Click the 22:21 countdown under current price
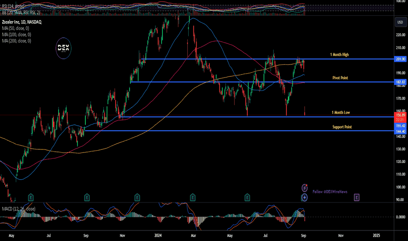Screen dimensions: 408x241 pyautogui.click(x=401, y=120)
